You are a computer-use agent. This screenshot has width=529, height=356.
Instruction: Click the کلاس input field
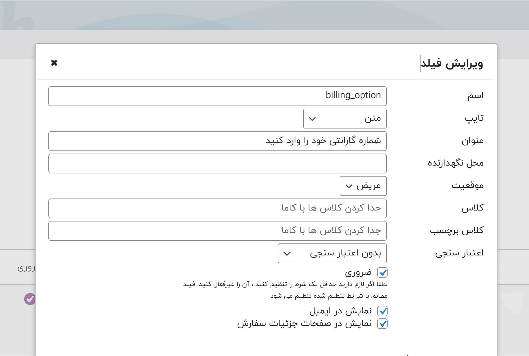point(217,208)
